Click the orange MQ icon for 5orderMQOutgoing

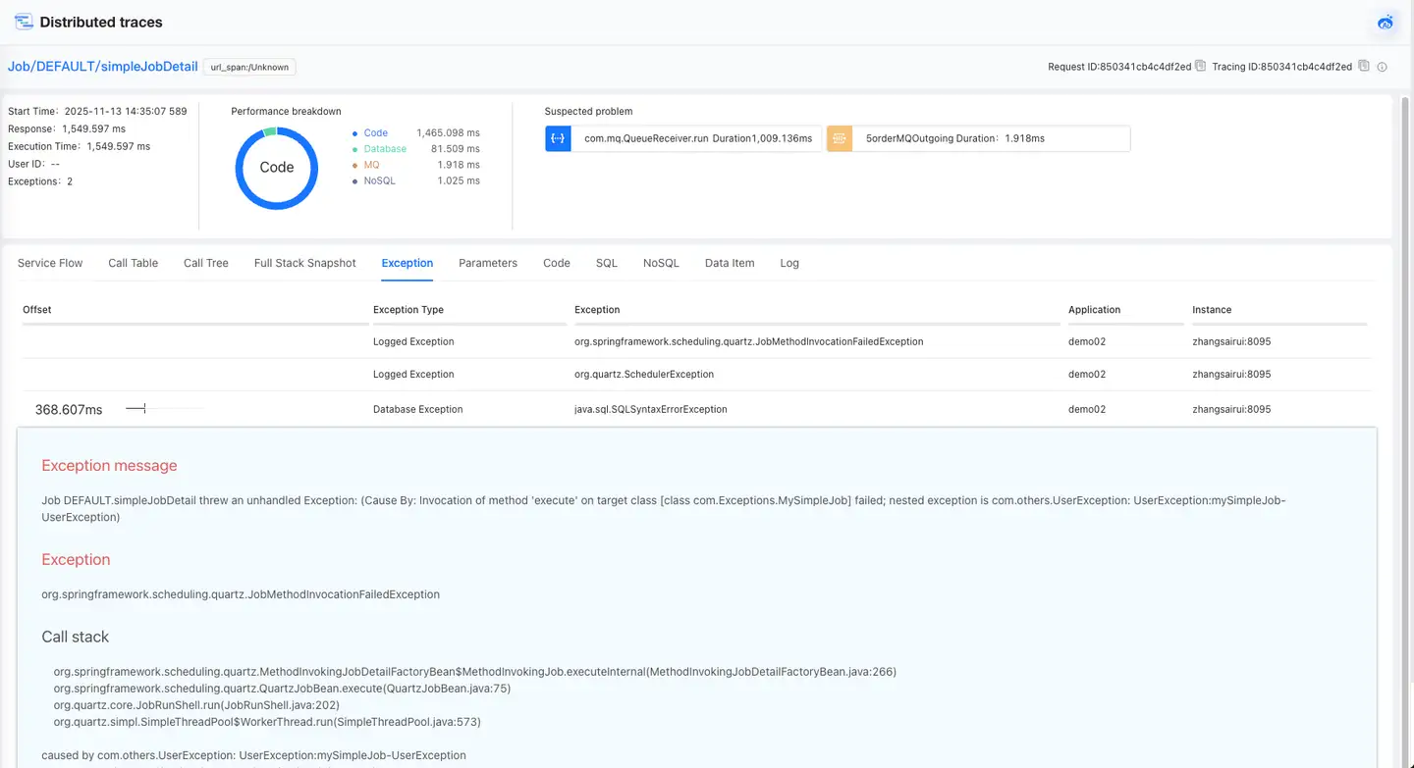pyautogui.click(x=839, y=138)
